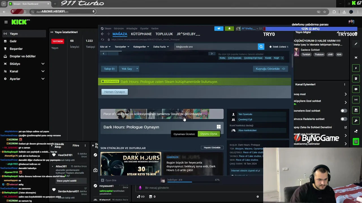Click Hepsini Görüntüle button

(212, 147)
